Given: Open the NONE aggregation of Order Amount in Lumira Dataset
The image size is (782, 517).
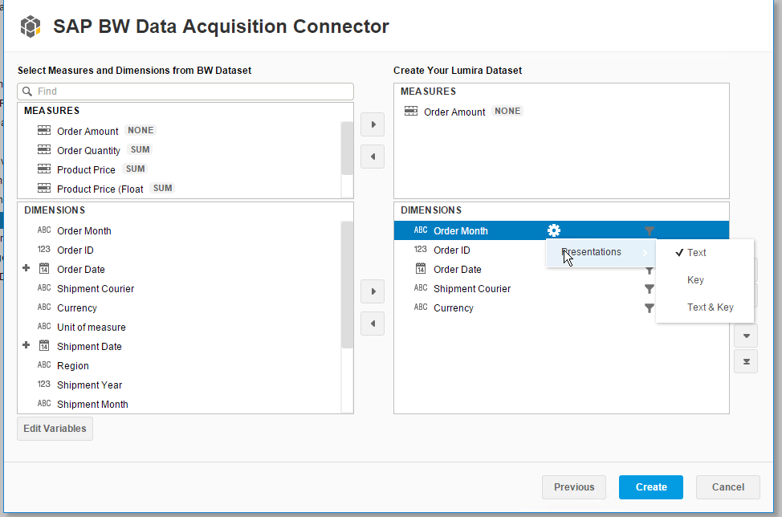Looking at the screenshot, I should pos(507,111).
